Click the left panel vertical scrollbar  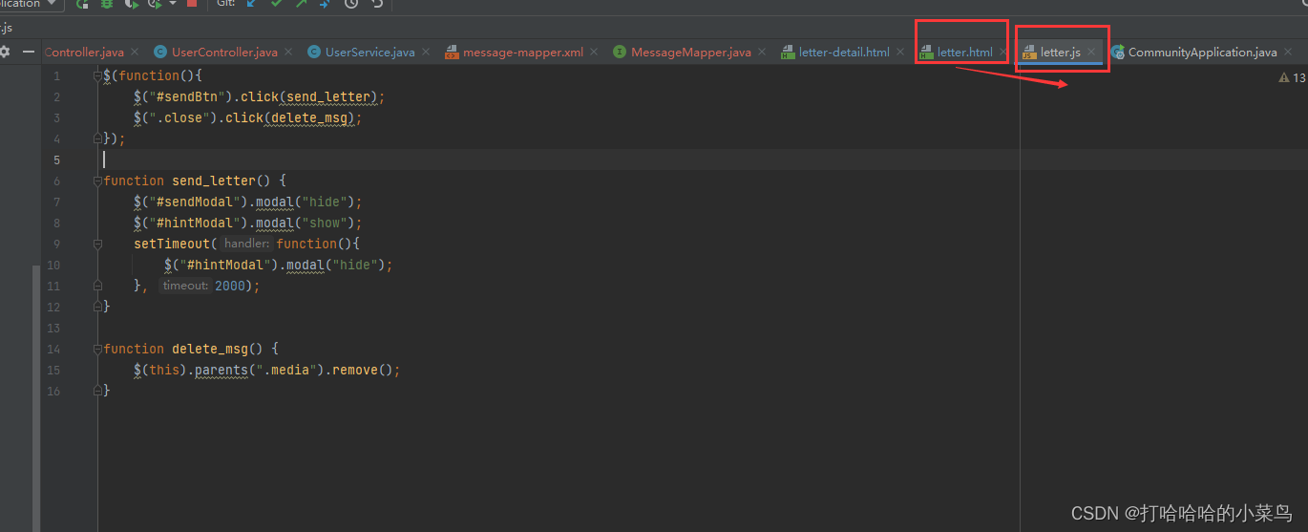[37, 397]
